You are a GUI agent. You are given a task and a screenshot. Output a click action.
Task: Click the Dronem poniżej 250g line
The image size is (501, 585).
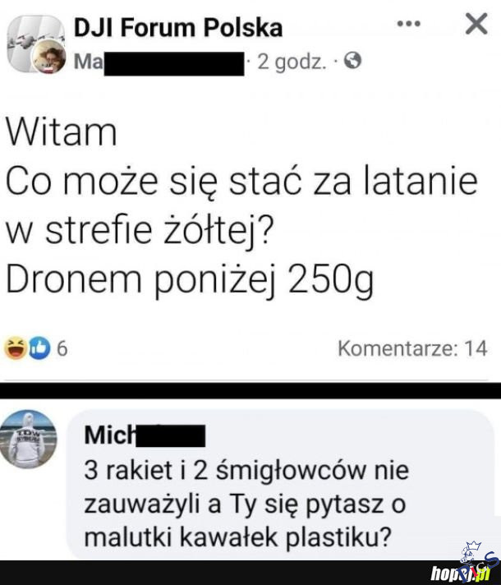coord(190,279)
